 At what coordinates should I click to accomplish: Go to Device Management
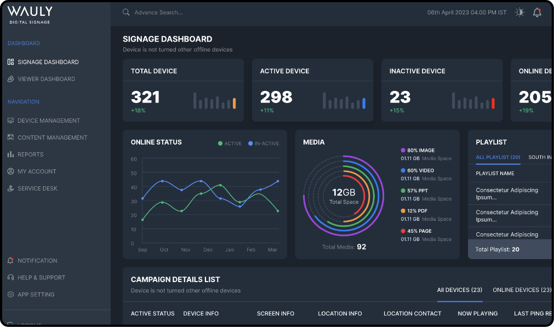point(49,121)
